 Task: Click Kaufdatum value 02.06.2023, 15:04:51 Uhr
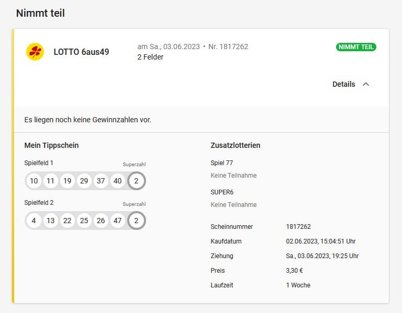point(321,241)
